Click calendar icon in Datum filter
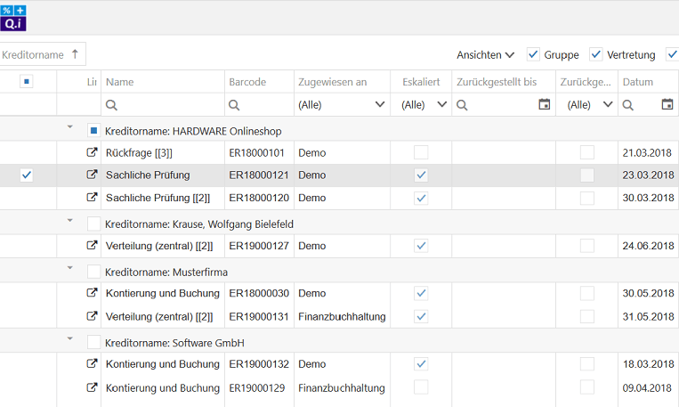679x407 pixels. (667, 105)
